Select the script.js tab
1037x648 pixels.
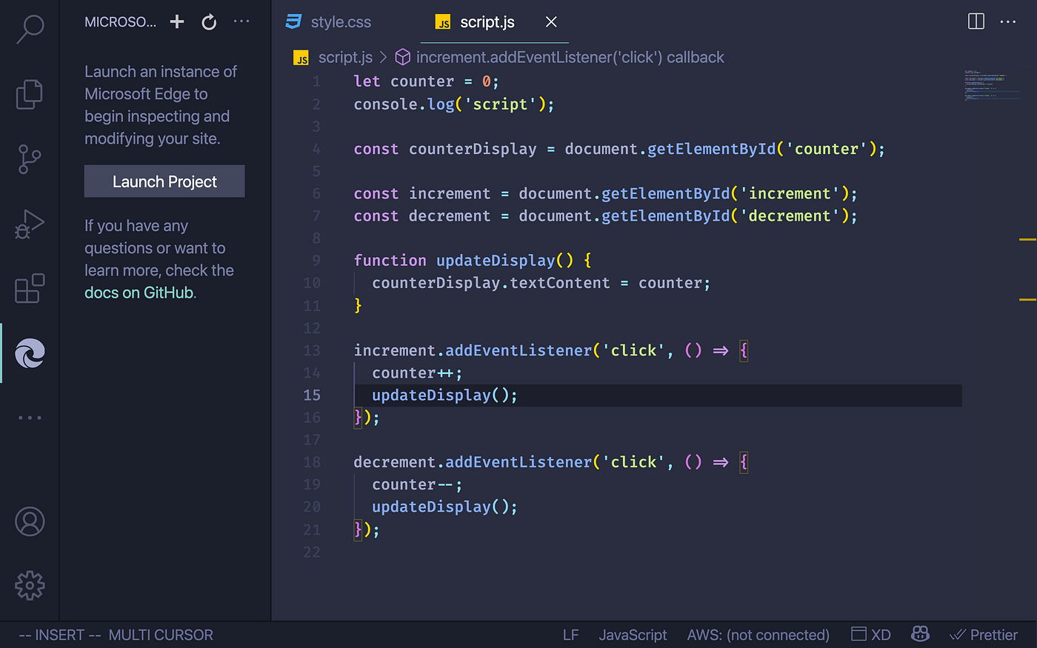tap(487, 21)
